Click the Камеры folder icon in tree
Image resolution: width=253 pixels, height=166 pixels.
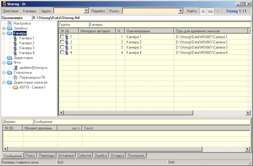(x=9, y=33)
